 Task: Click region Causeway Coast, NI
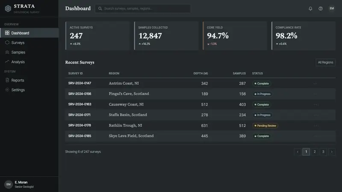point(126,105)
